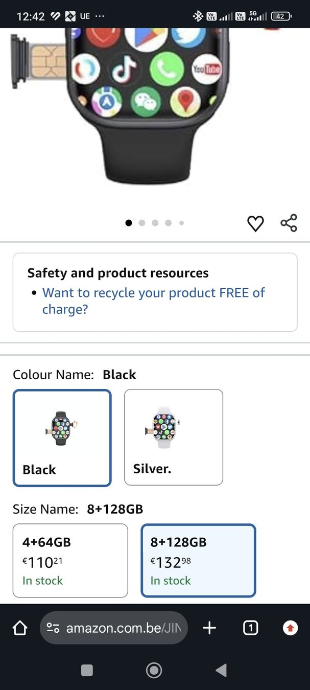Image resolution: width=310 pixels, height=690 pixels.
Task: Open browser home page icon
Action: click(x=19, y=628)
